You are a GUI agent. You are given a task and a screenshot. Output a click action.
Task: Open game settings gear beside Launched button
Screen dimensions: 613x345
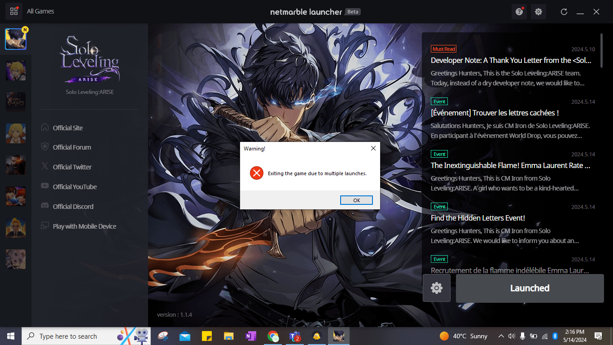coord(437,288)
